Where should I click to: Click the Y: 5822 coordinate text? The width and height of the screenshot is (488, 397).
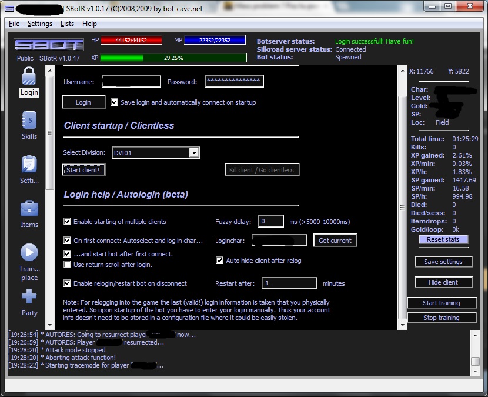pyautogui.click(x=459, y=71)
